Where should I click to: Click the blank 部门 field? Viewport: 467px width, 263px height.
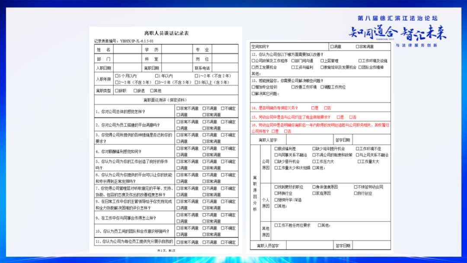pos(128,59)
